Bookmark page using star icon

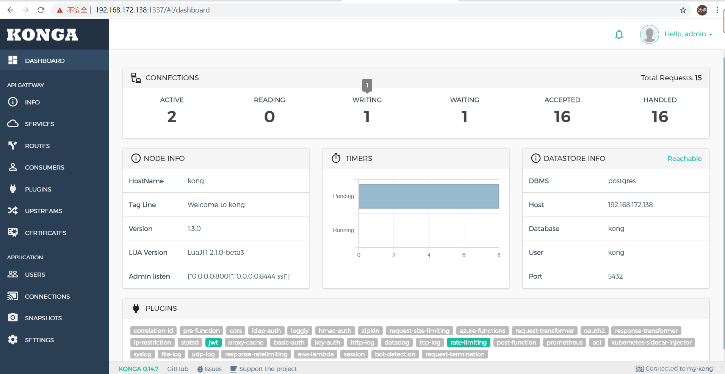click(683, 10)
